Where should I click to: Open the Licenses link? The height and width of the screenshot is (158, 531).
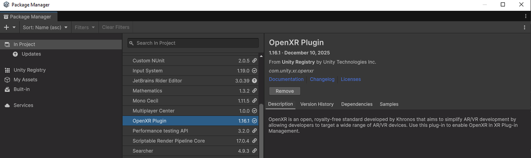(351, 79)
